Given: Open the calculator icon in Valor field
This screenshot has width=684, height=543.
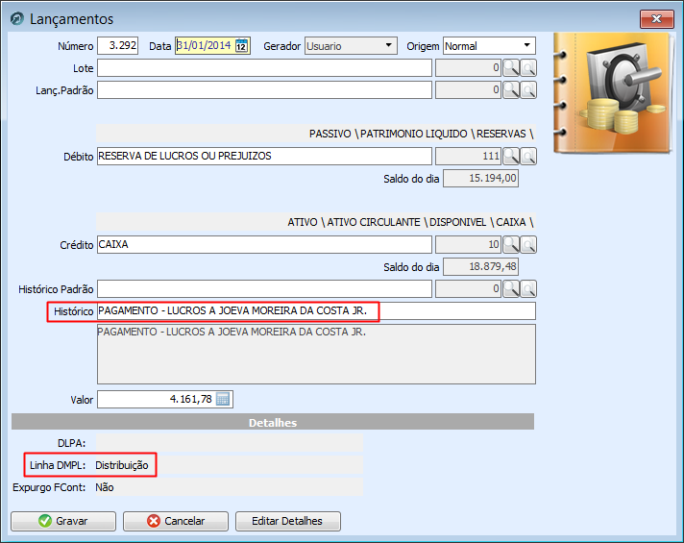Looking at the screenshot, I should click(223, 399).
